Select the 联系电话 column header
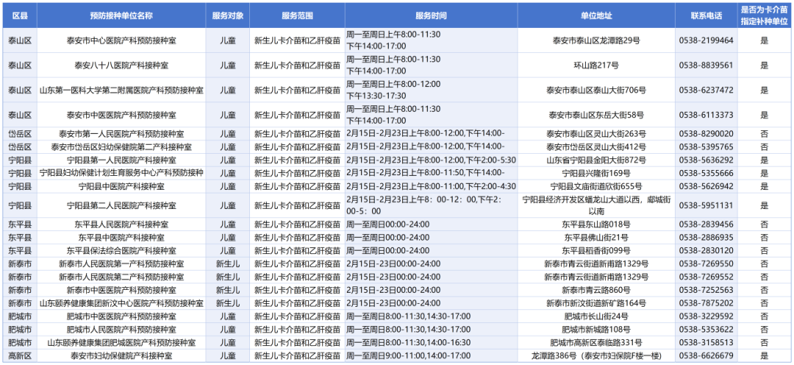This screenshot has height=365, width=794. [706, 15]
